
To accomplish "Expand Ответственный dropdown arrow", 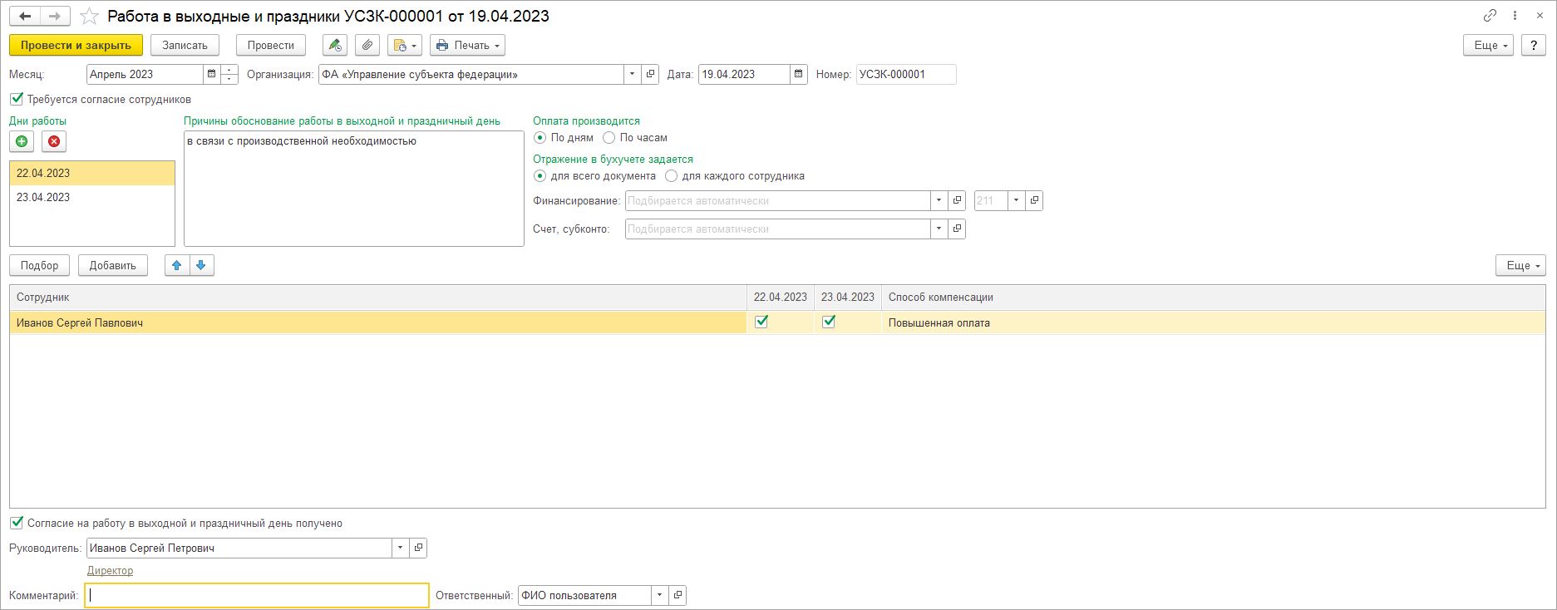I will point(660,595).
